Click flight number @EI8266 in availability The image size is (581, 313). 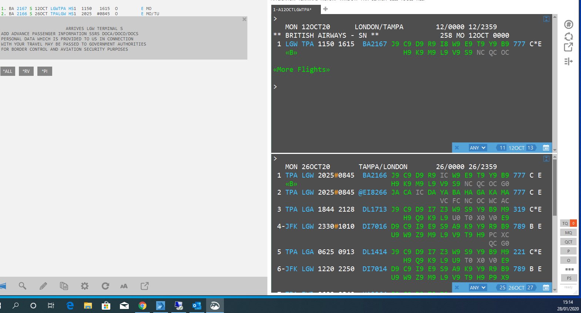pyautogui.click(x=373, y=192)
